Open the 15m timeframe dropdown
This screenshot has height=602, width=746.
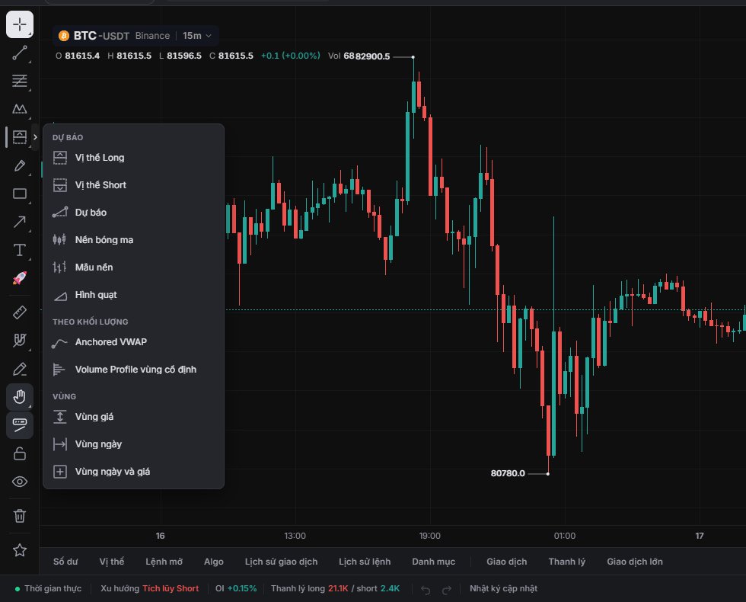(x=197, y=36)
